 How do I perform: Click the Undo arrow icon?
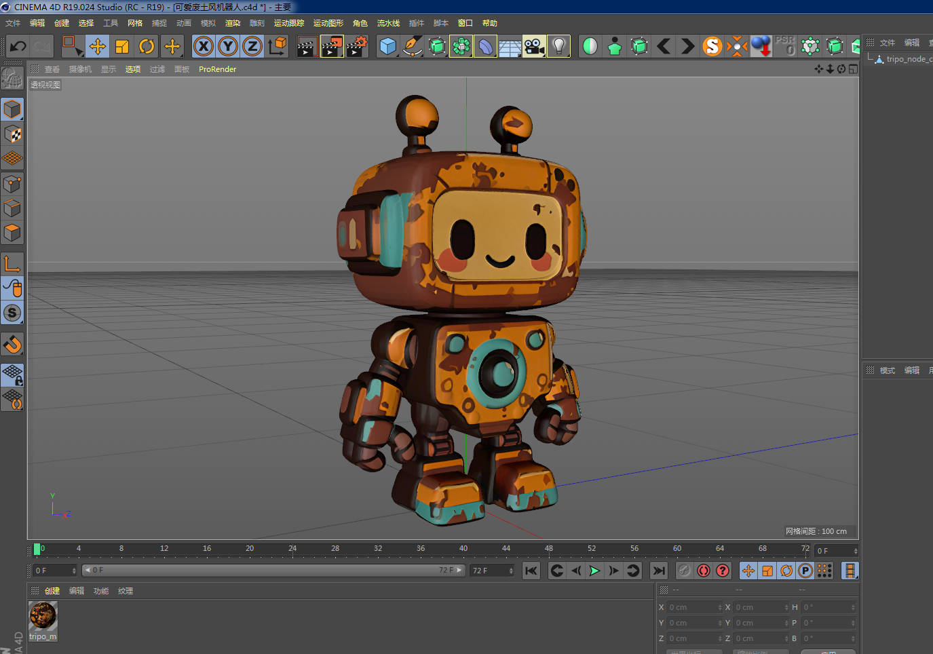[18, 46]
